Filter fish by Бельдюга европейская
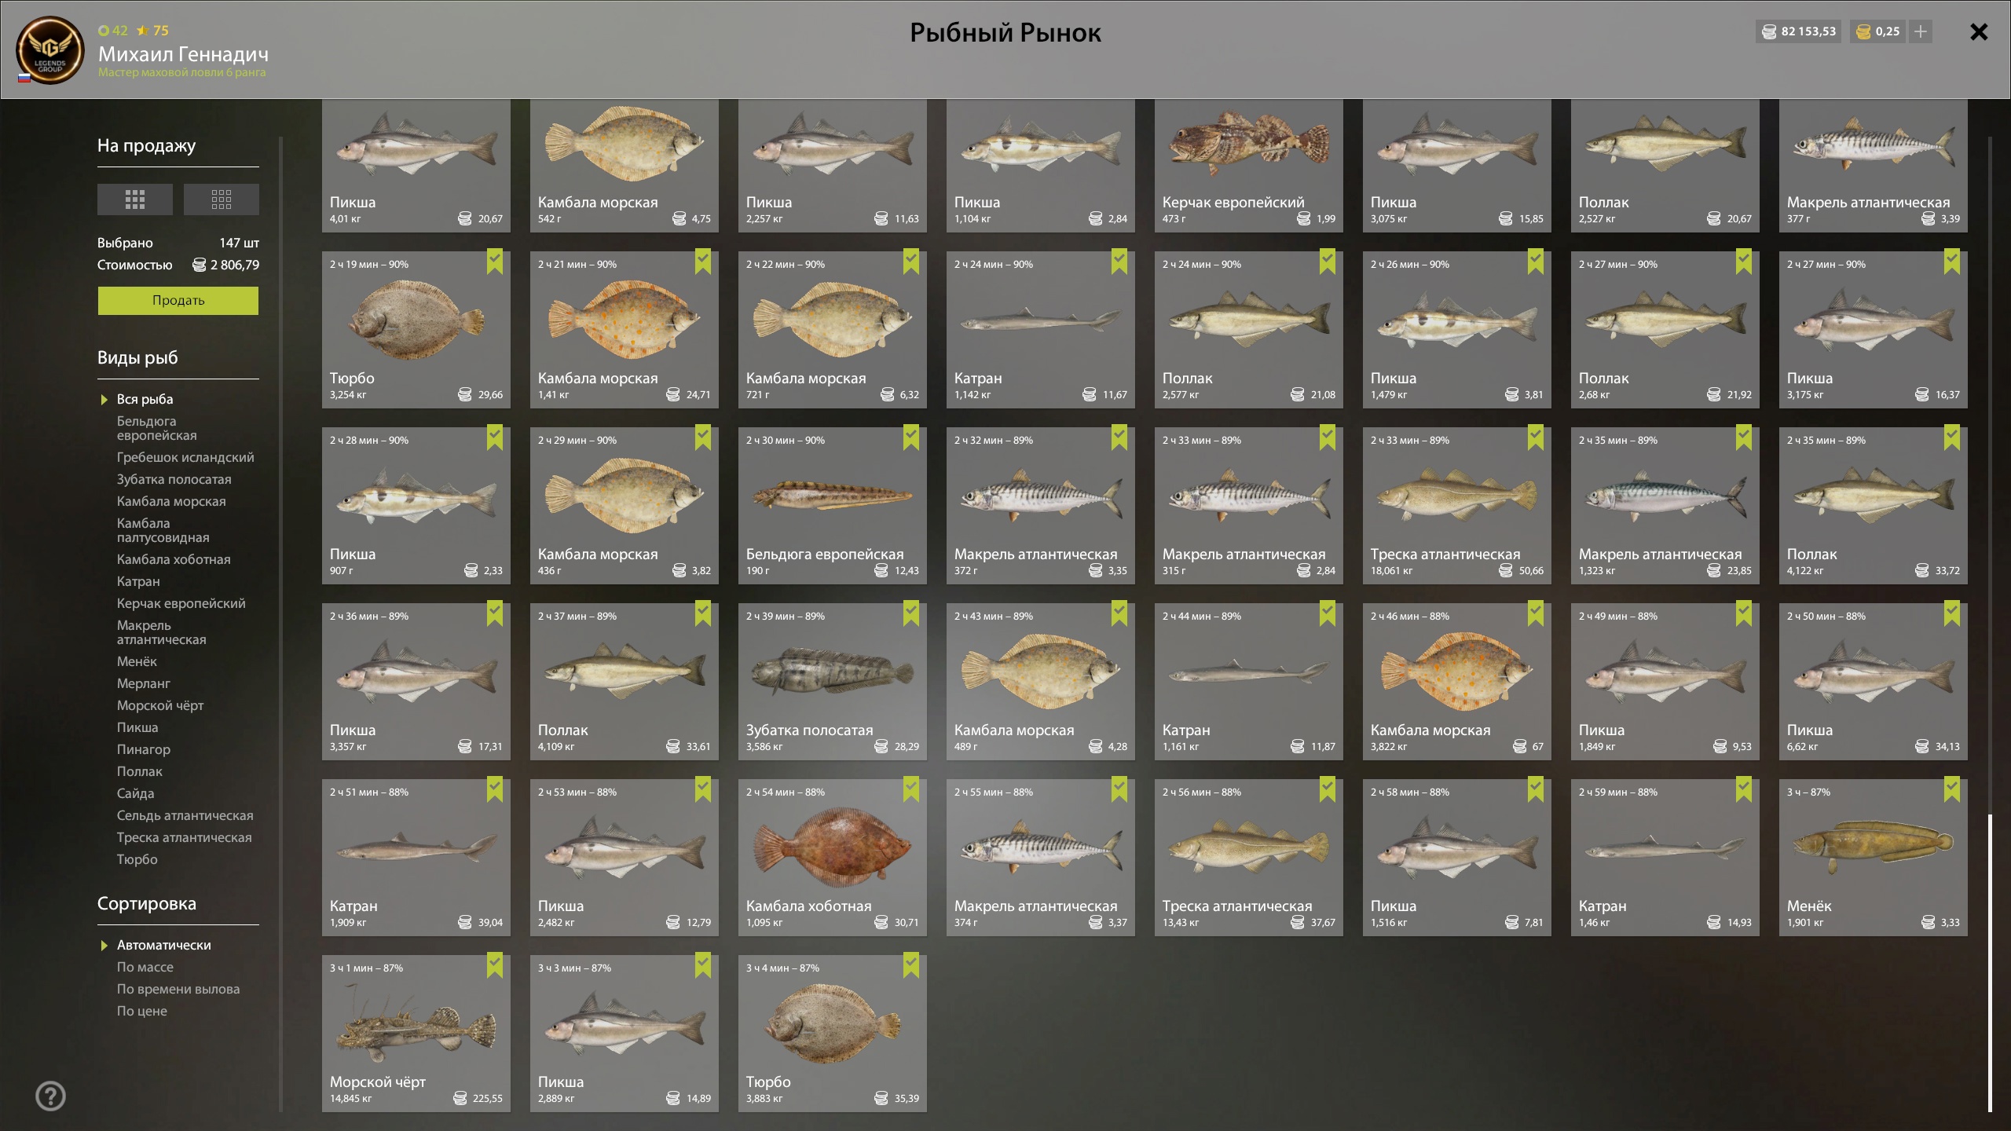This screenshot has width=2011, height=1131. click(x=157, y=428)
